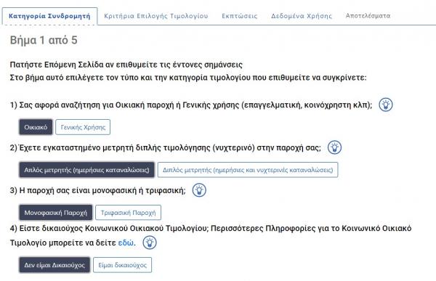The image size is (436, 281).
Task: Click lightbulb hint for question 2 about νυχτερινό meter
Action: click(x=334, y=147)
